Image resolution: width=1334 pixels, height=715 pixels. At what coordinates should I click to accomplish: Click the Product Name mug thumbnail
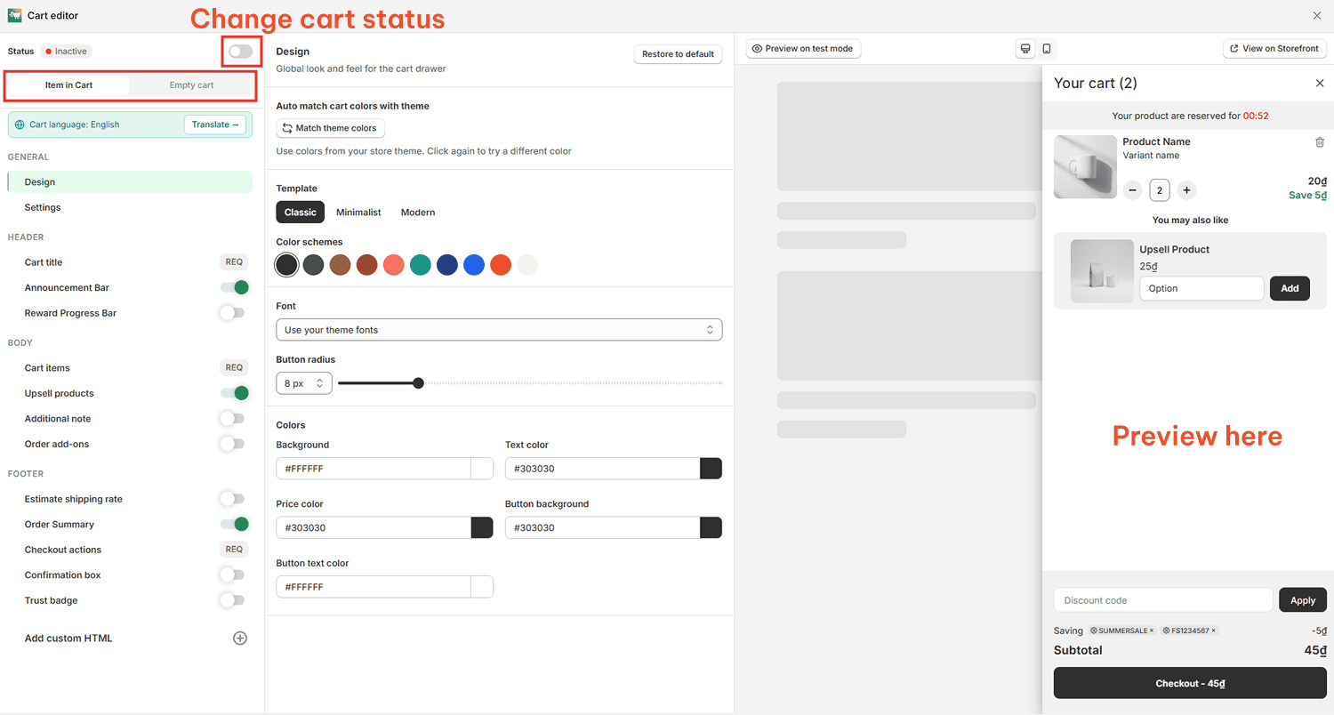click(1085, 166)
